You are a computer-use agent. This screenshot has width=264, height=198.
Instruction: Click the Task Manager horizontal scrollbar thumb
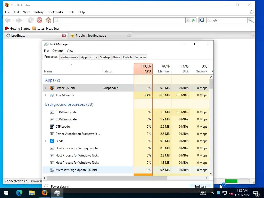coord(107,178)
